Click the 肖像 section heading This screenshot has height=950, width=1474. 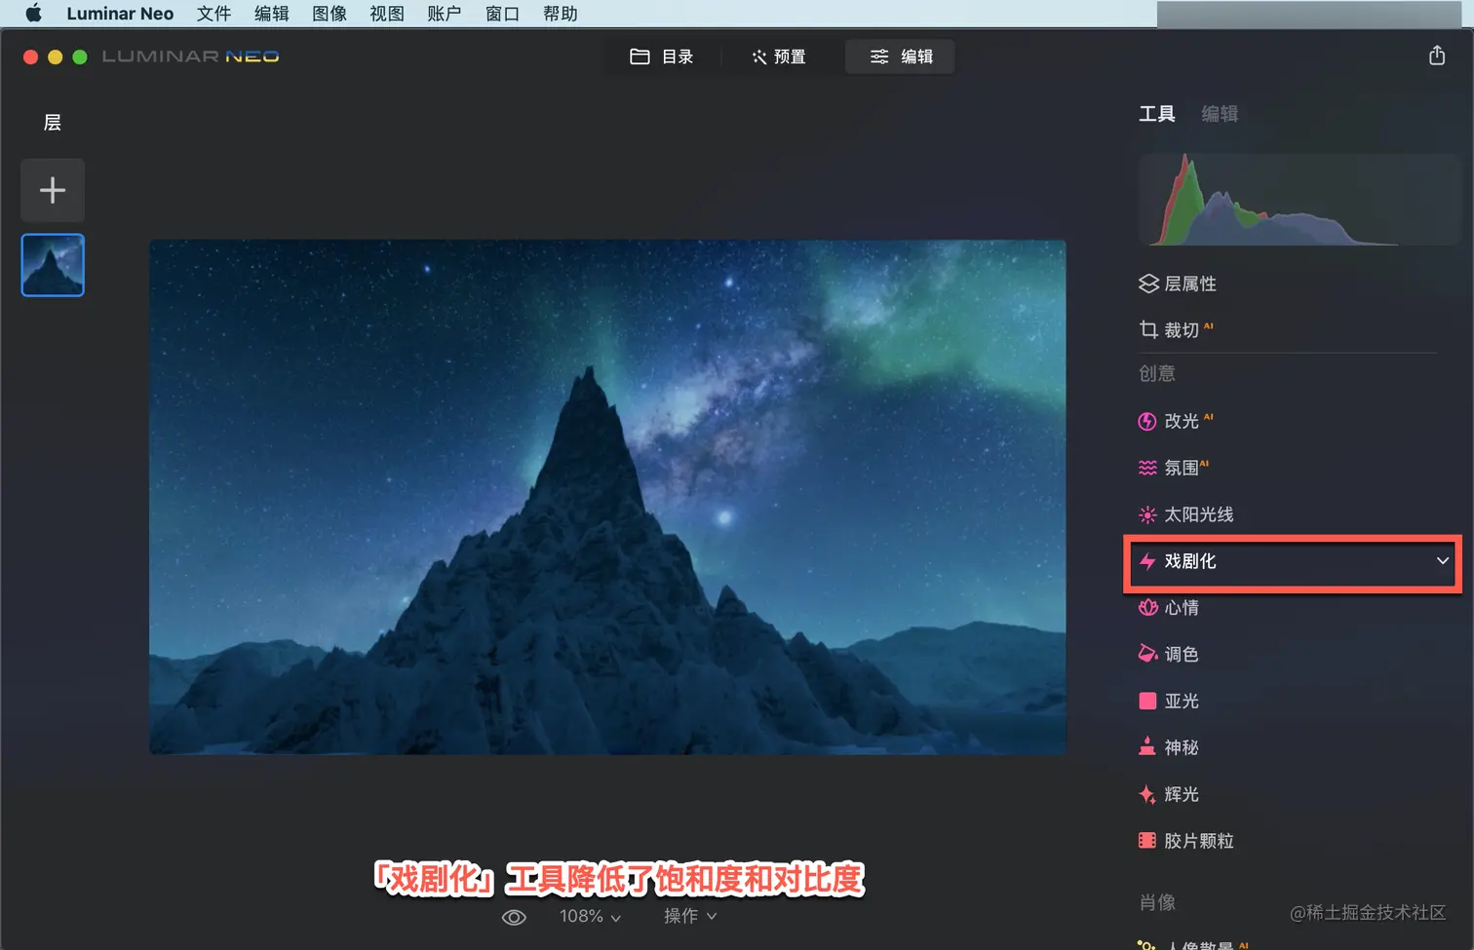[1157, 903]
